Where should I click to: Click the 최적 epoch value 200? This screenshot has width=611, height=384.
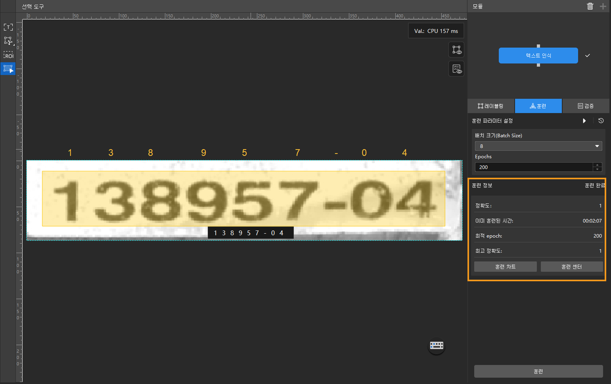[x=598, y=236]
